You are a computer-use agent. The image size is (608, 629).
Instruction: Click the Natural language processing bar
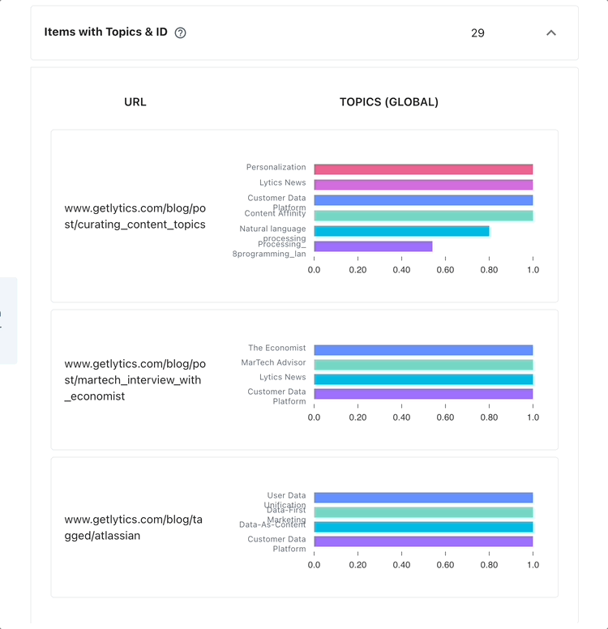[401, 231]
